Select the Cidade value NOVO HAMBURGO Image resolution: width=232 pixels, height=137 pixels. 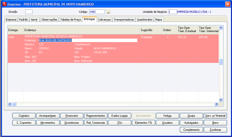(105, 48)
